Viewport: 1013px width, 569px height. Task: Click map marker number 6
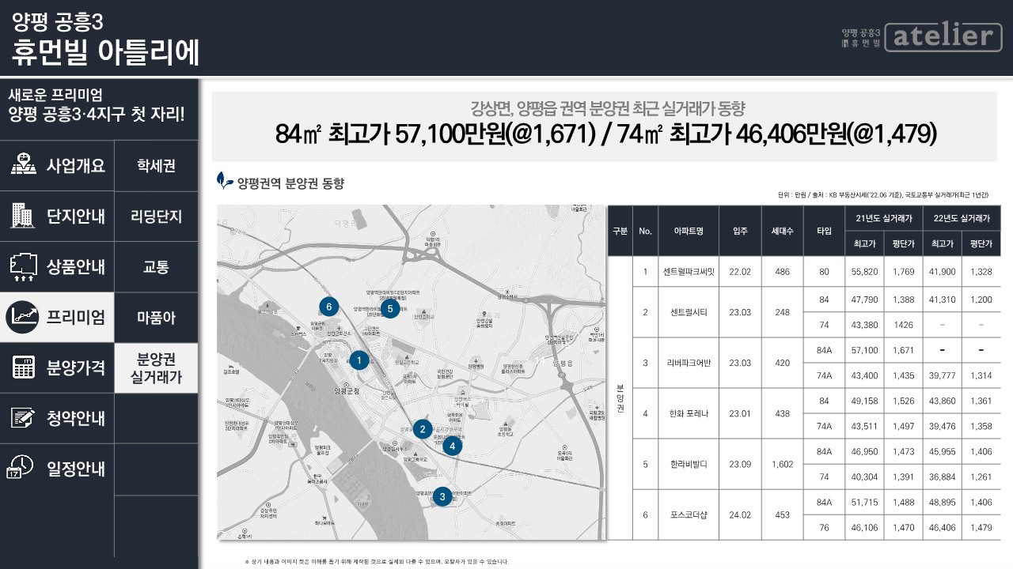tap(329, 306)
